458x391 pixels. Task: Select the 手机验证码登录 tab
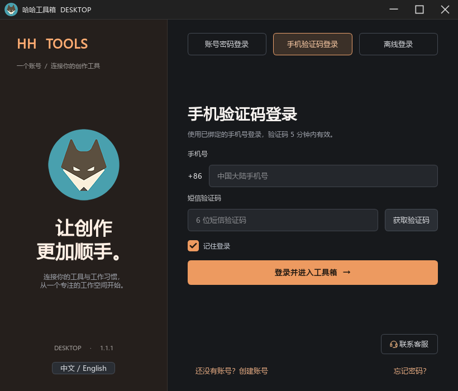pyautogui.click(x=313, y=44)
